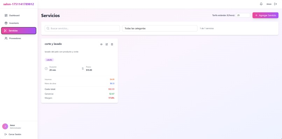Click the dollar icon beside Precio
Screen dimensions: 282x139
(83, 68)
